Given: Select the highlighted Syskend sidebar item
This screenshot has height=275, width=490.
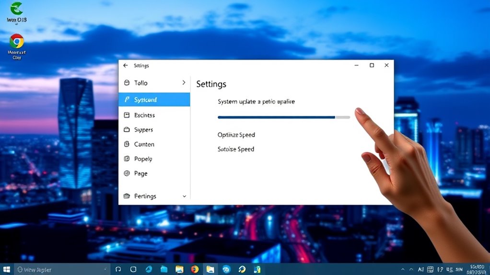Looking at the screenshot, I should 154,100.
